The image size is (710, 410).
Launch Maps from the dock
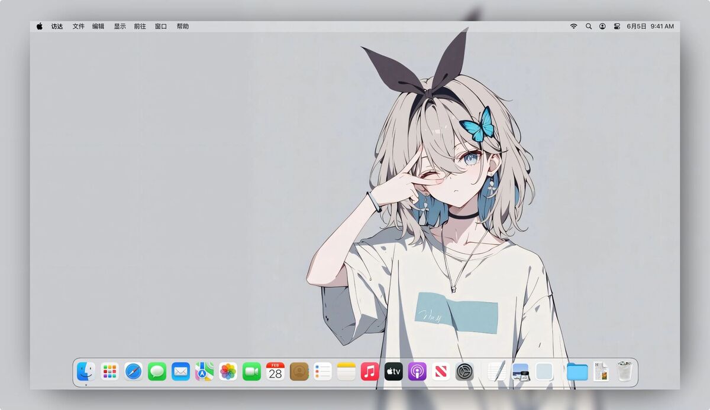(204, 372)
